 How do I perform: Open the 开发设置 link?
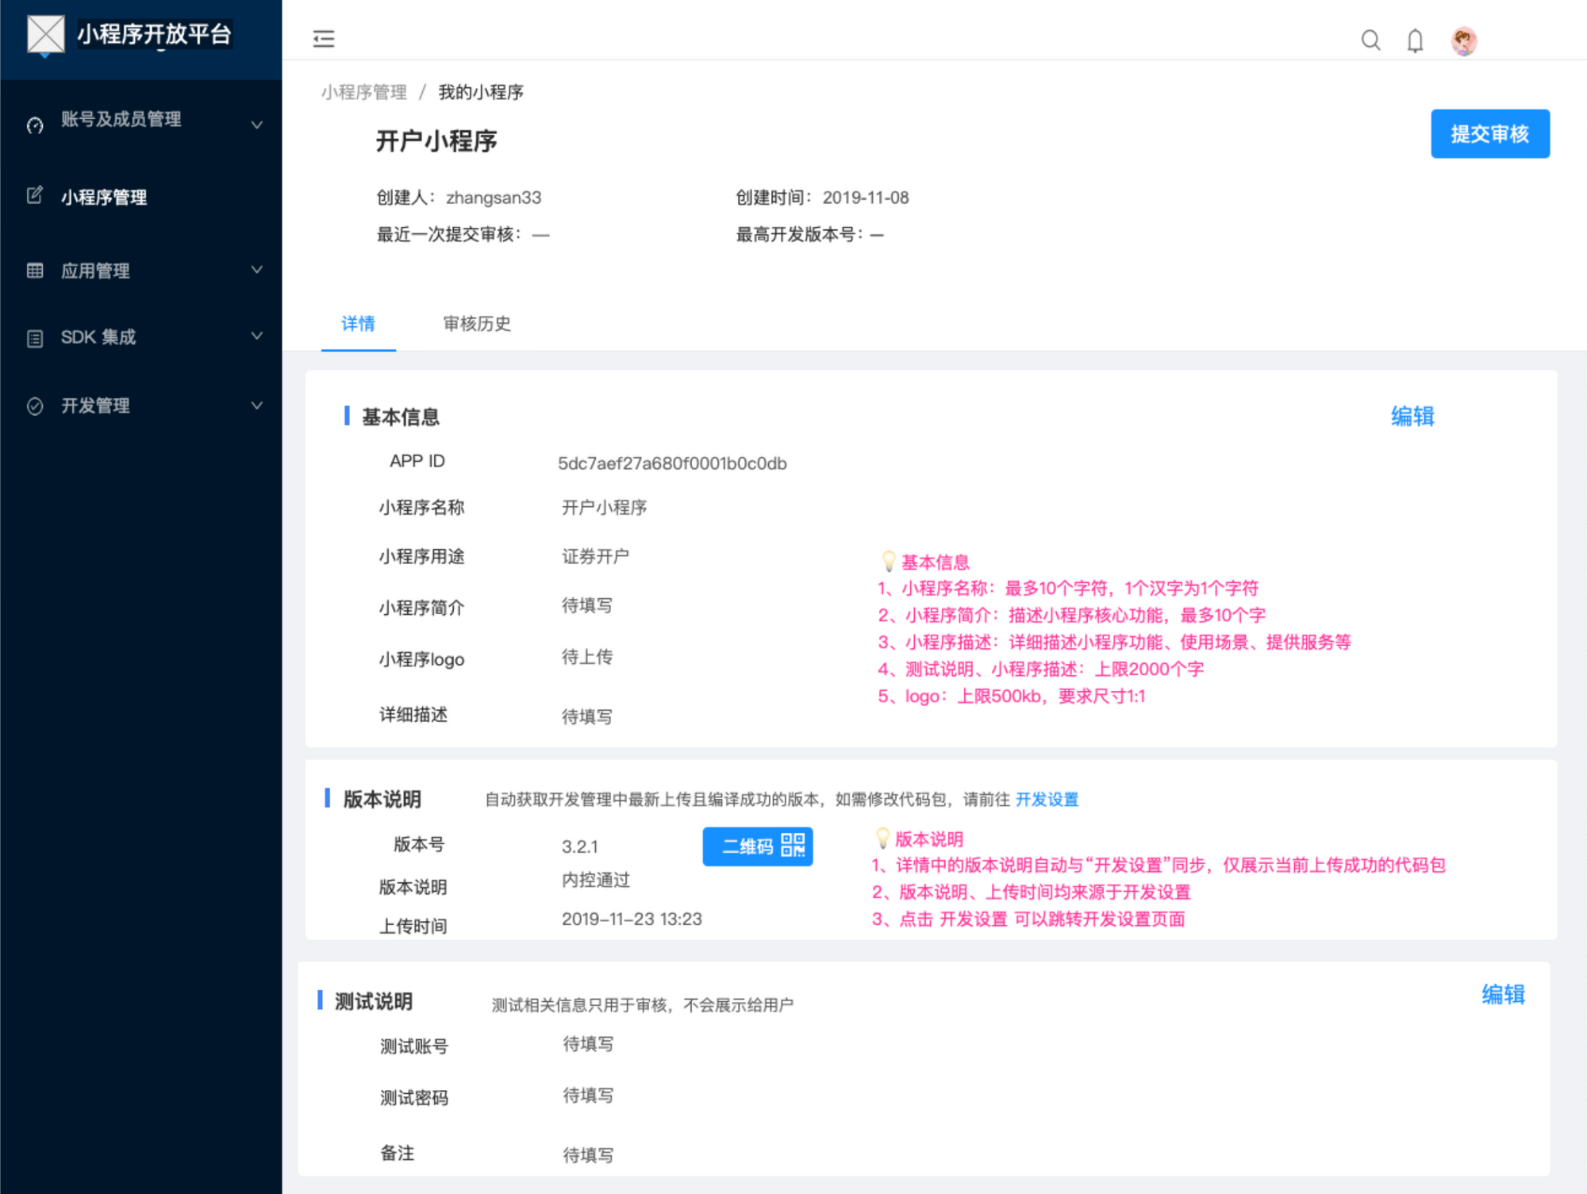[1047, 799]
